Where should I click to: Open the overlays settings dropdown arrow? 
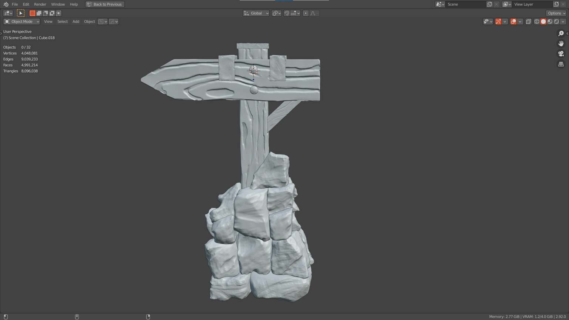click(520, 21)
